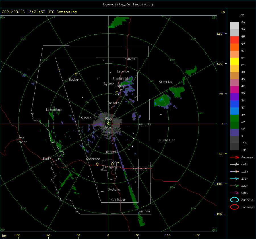Click the yellow diamond marker below RedDeer

coord(117,92)
